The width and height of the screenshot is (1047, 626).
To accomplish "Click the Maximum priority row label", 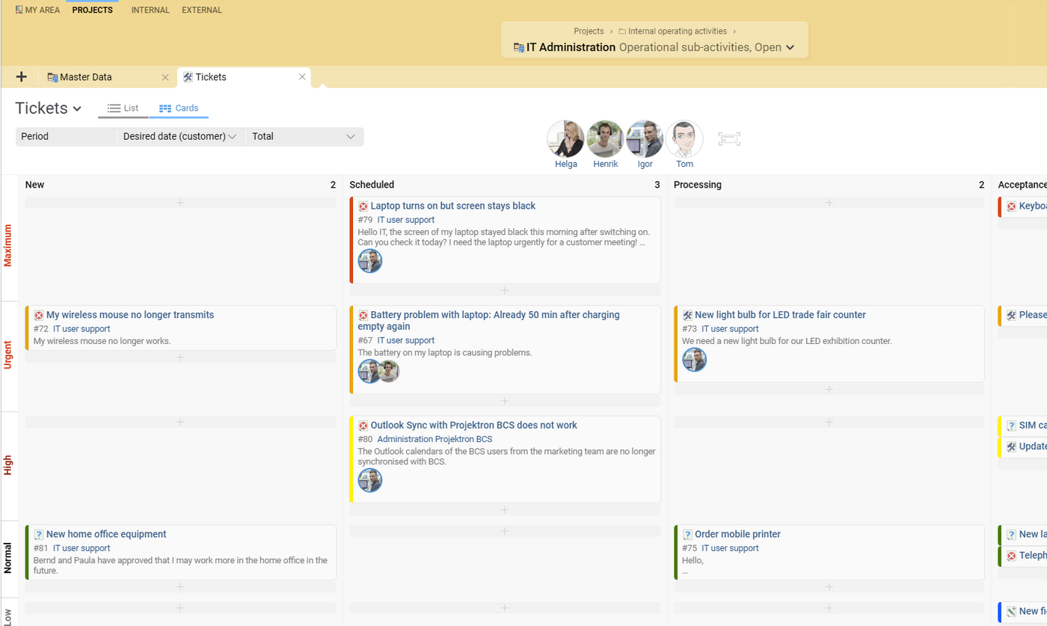I will (x=8, y=245).
